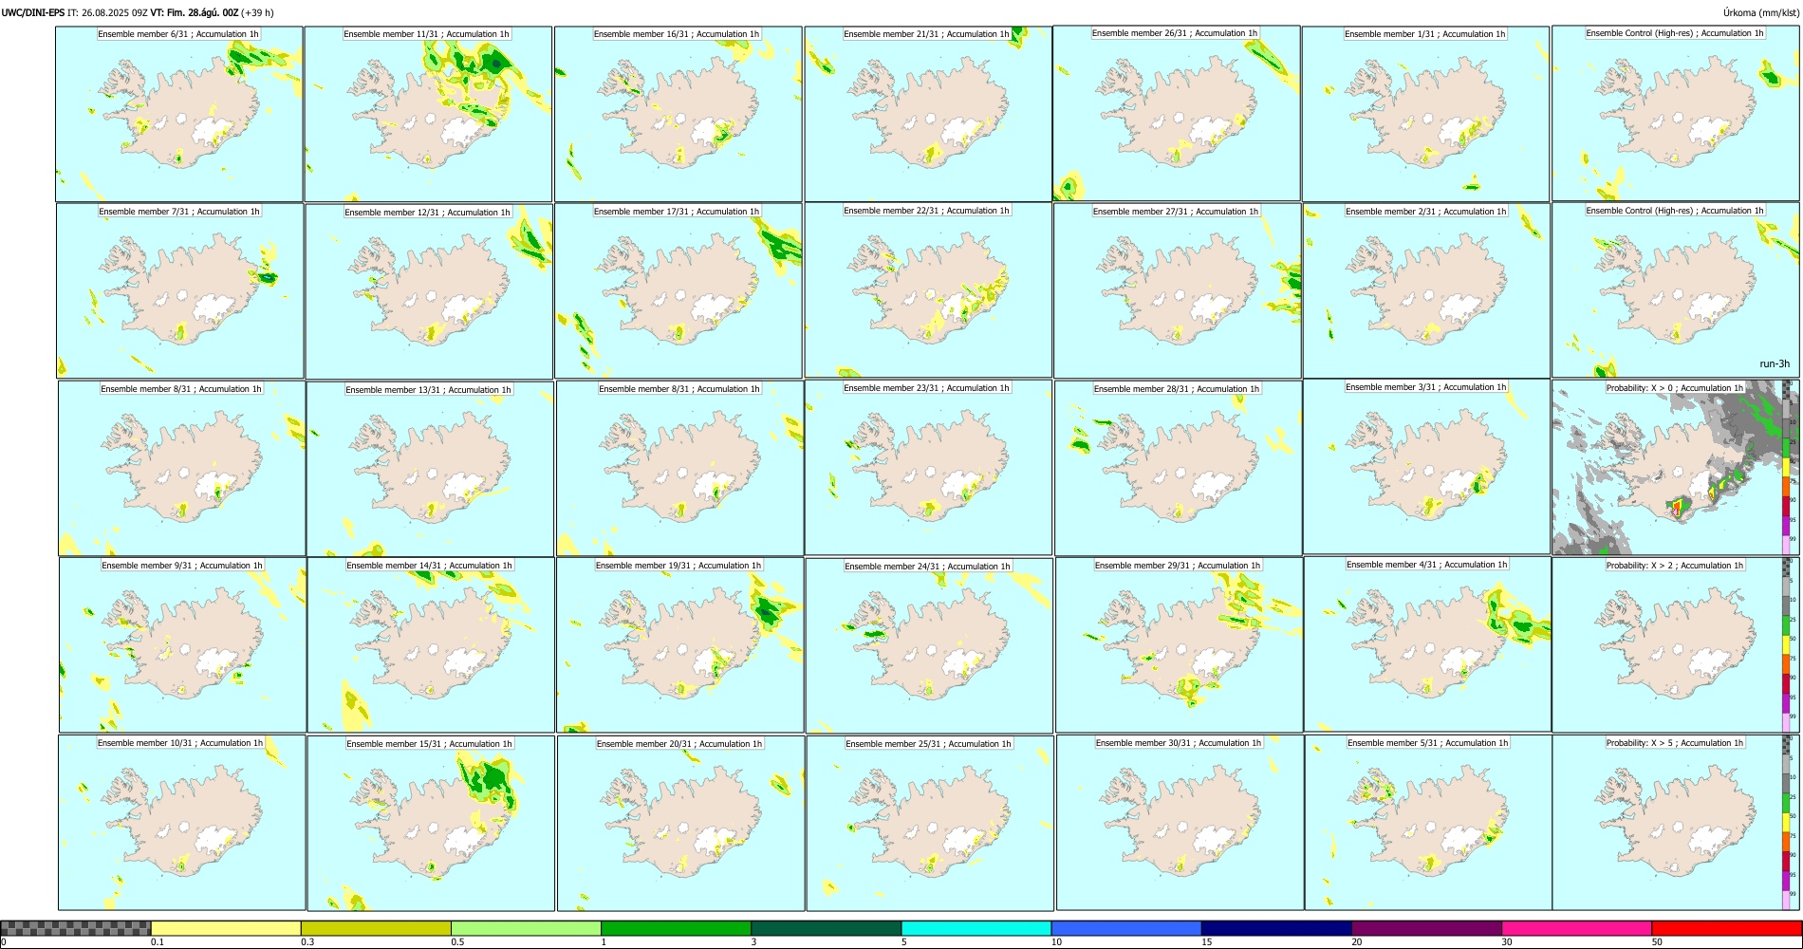Select the Ensemble member 29/31 map

(x=1179, y=644)
